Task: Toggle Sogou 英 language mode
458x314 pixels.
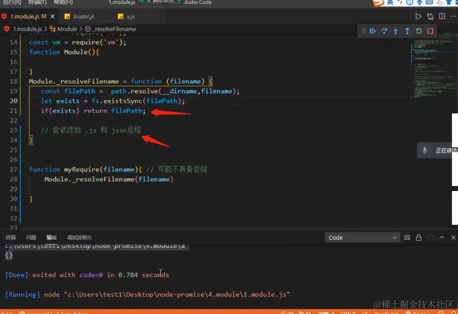Action: click(390, 3)
